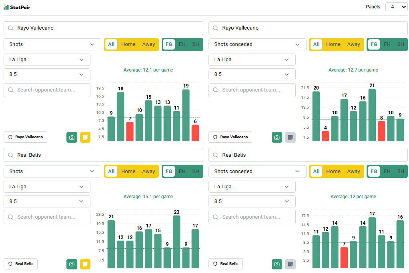
Task: Select Home filter in Rayo Vallecano Shots panel
Action: [128, 44]
